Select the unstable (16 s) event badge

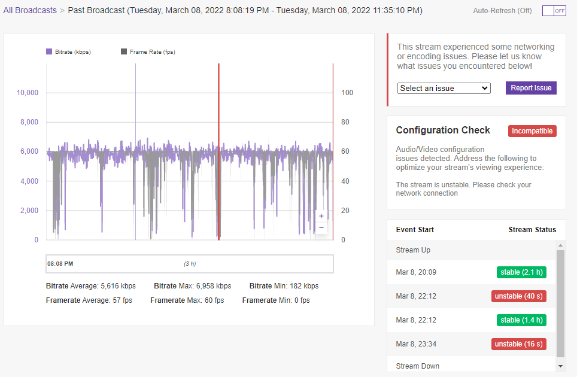pyautogui.click(x=518, y=344)
